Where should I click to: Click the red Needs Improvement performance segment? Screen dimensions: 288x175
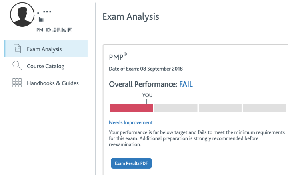click(131, 108)
